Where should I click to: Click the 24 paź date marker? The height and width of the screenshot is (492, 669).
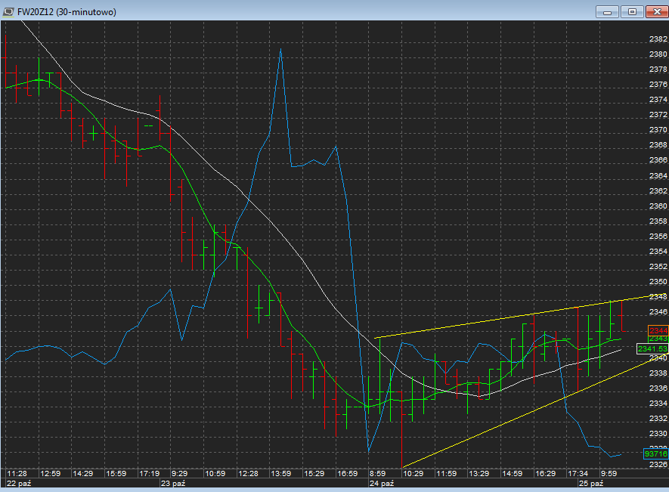point(382,483)
